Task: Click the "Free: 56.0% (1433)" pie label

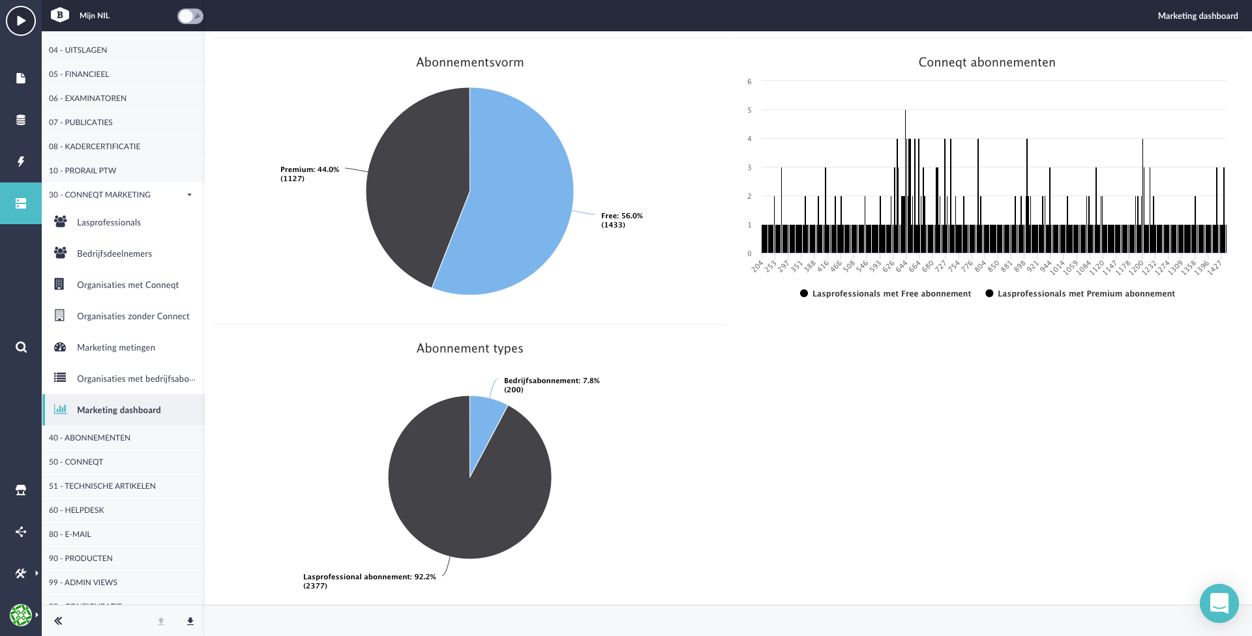Action: (x=622, y=220)
